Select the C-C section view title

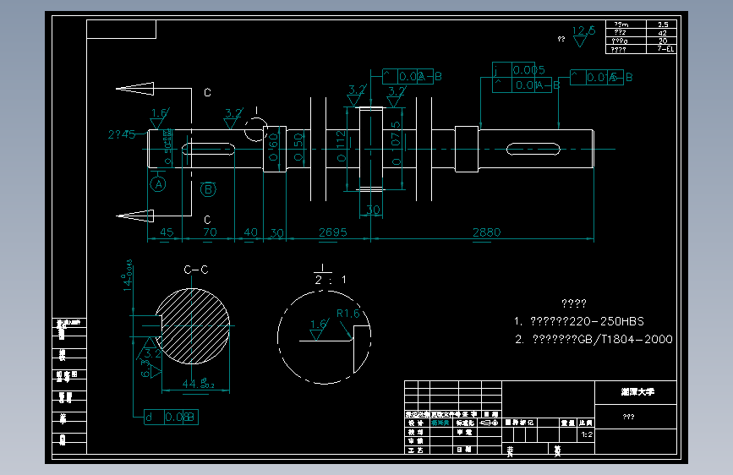click(196, 270)
